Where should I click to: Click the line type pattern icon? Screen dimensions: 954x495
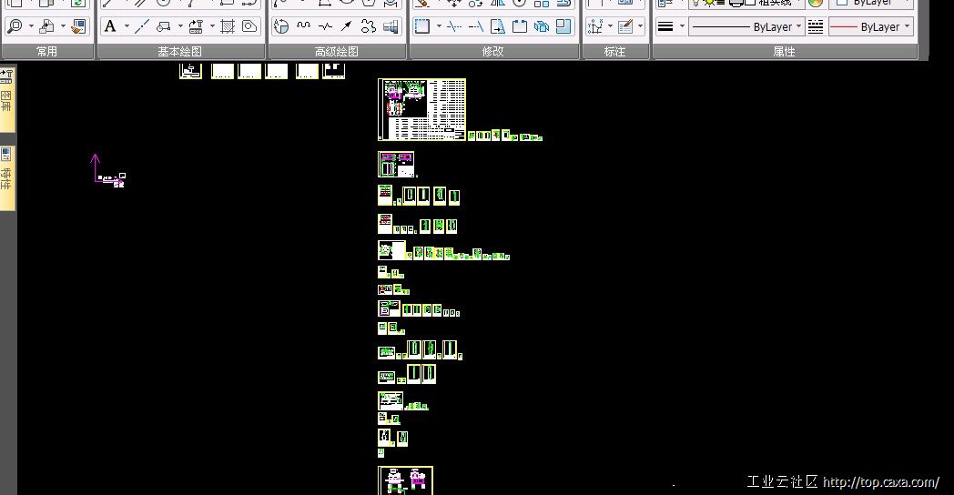(x=816, y=26)
